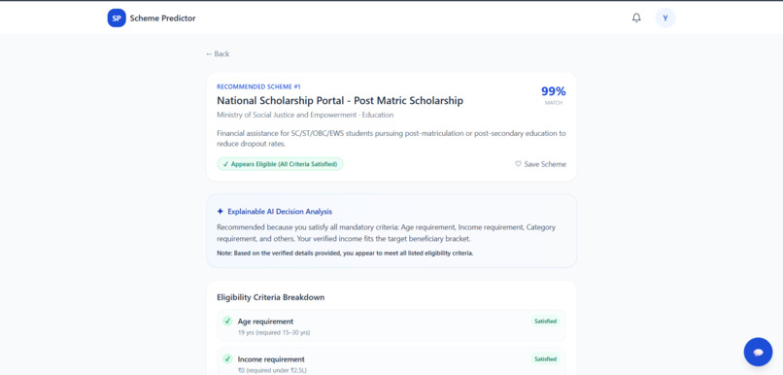
Task: Open the chat bubble button
Action: tap(758, 352)
